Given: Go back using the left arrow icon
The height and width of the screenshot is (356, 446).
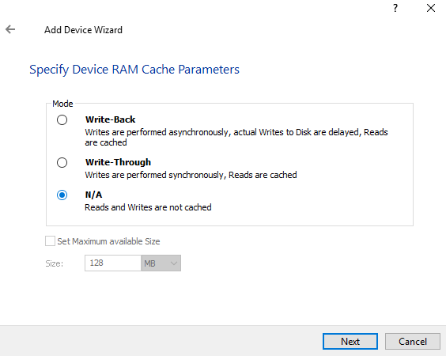Looking at the screenshot, I should click(x=10, y=29).
